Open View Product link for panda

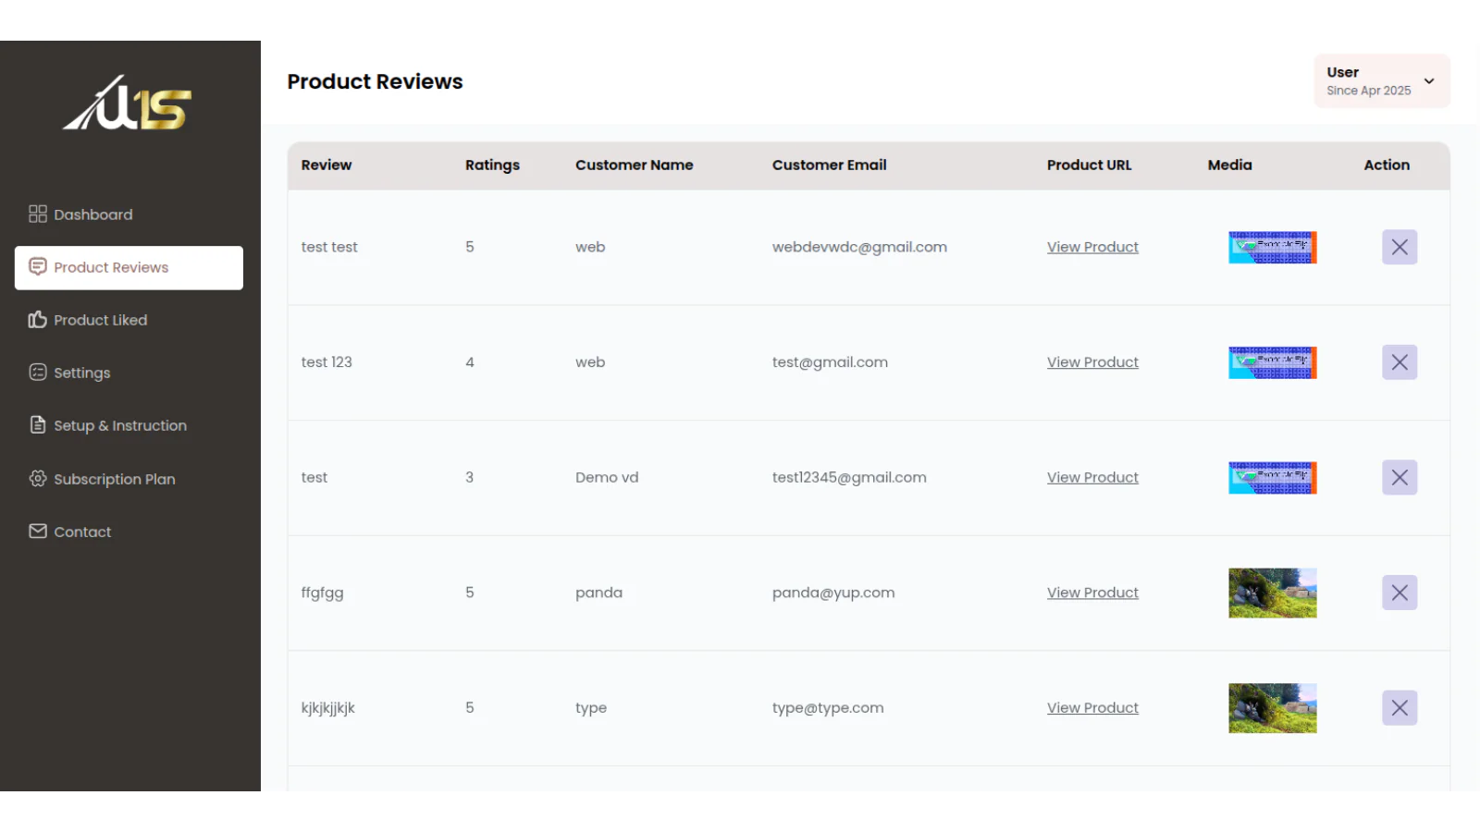click(x=1092, y=593)
